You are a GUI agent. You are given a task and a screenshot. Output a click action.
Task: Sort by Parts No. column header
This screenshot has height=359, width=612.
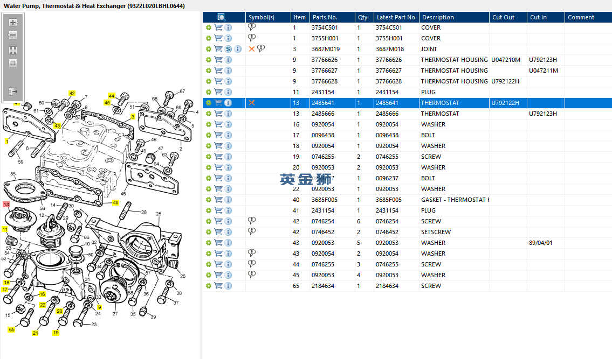[x=332, y=17]
